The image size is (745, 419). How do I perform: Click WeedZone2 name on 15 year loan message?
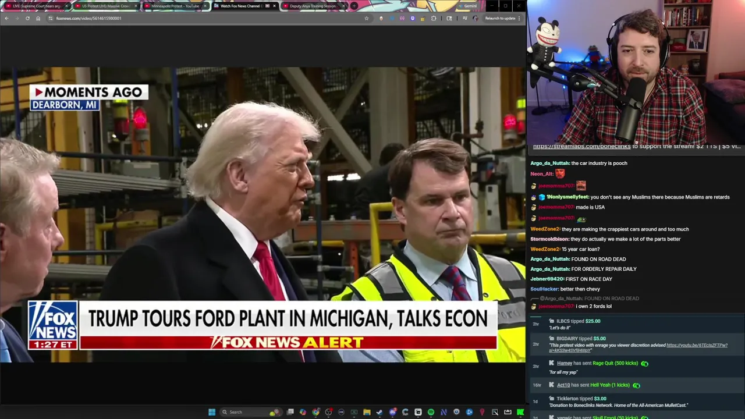point(545,249)
